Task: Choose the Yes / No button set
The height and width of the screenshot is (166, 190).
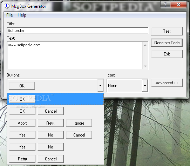Action: 55,147
